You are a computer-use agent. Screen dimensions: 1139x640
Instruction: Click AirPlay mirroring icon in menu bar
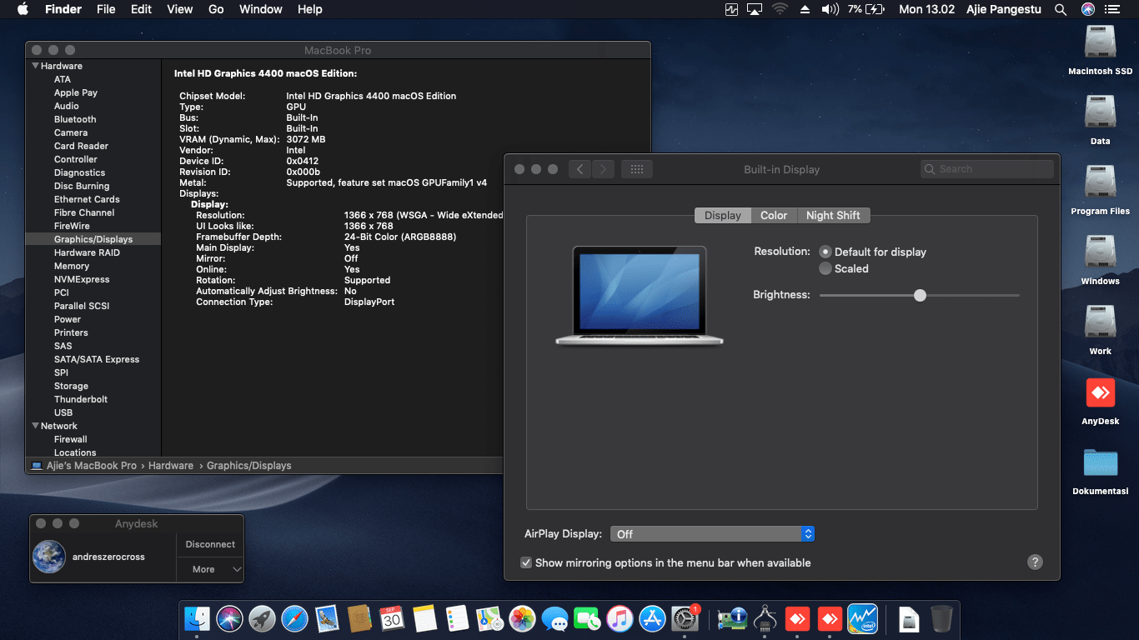click(x=755, y=9)
